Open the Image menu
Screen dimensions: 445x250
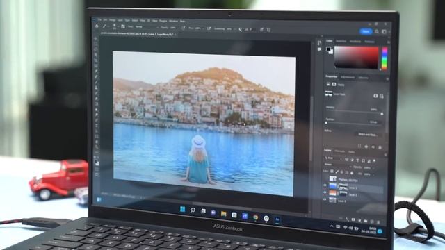pos(113,20)
